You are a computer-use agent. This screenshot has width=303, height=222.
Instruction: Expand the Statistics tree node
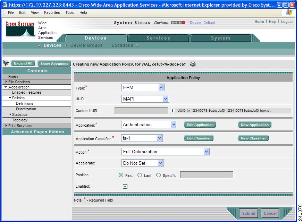pyautogui.click(x=10, y=114)
